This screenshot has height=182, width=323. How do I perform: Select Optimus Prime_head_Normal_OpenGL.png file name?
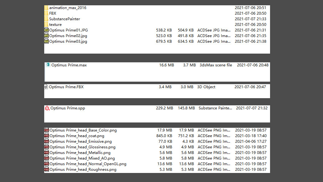coord(88,164)
